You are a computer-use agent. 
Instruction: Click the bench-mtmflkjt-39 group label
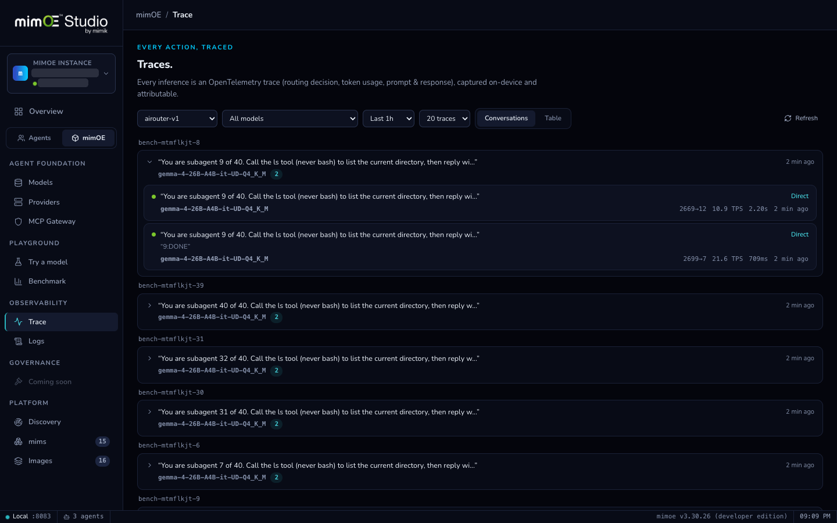(171, 286)
